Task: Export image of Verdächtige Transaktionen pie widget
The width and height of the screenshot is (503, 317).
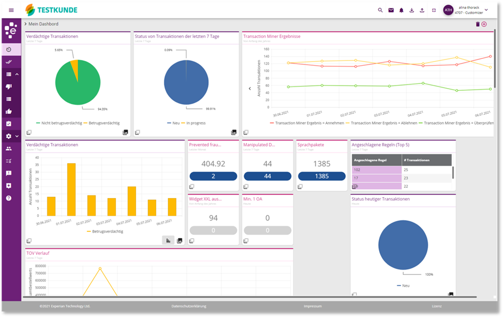Action: coord(125,132)
